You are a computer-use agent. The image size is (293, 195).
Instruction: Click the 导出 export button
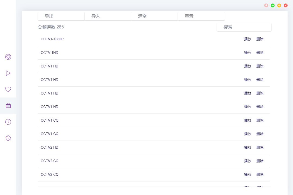61,16
